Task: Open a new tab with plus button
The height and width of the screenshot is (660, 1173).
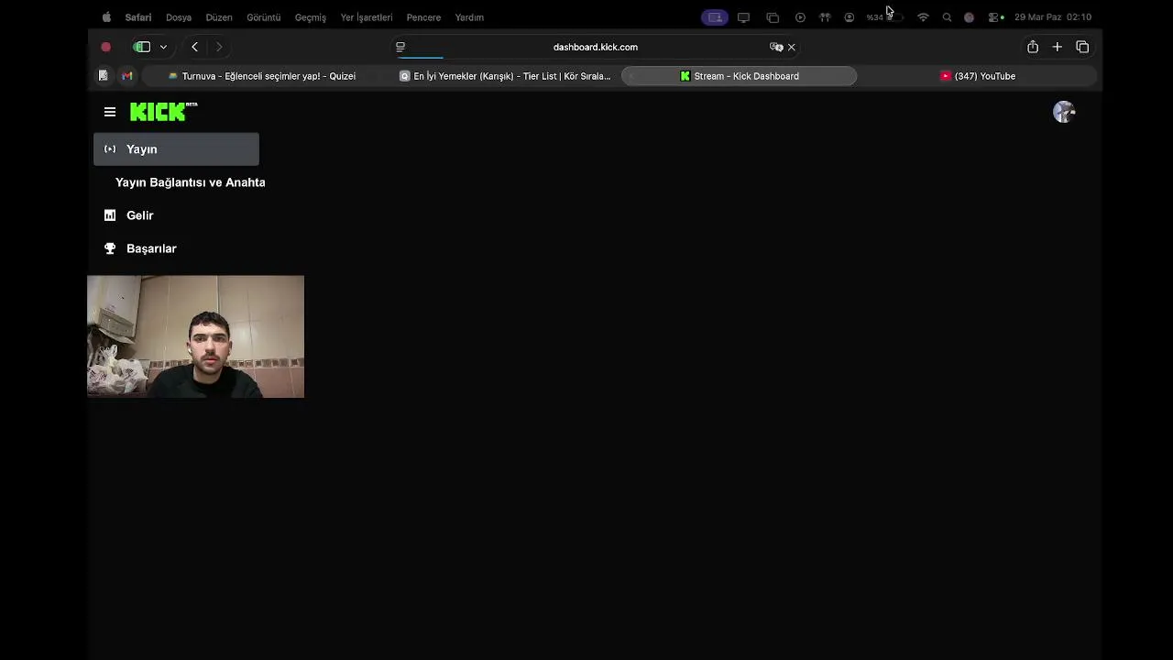Action: point(1057,47)
